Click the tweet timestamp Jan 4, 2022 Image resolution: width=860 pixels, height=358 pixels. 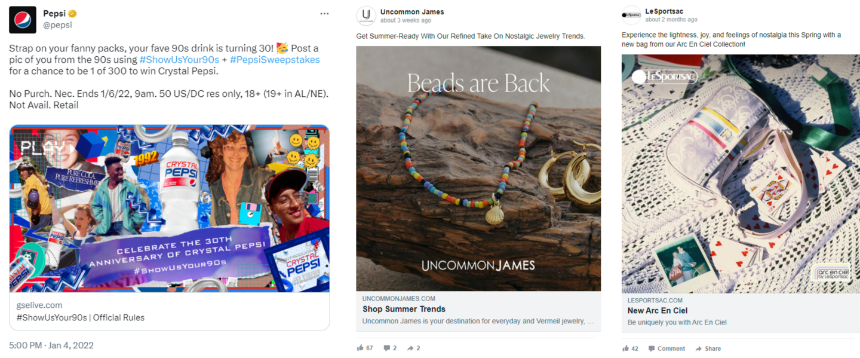[x=51, y=345]
